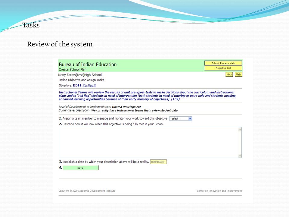Follow the Wise Ways link
This screenshot has width=289, height=217.
tap(89, 85)
